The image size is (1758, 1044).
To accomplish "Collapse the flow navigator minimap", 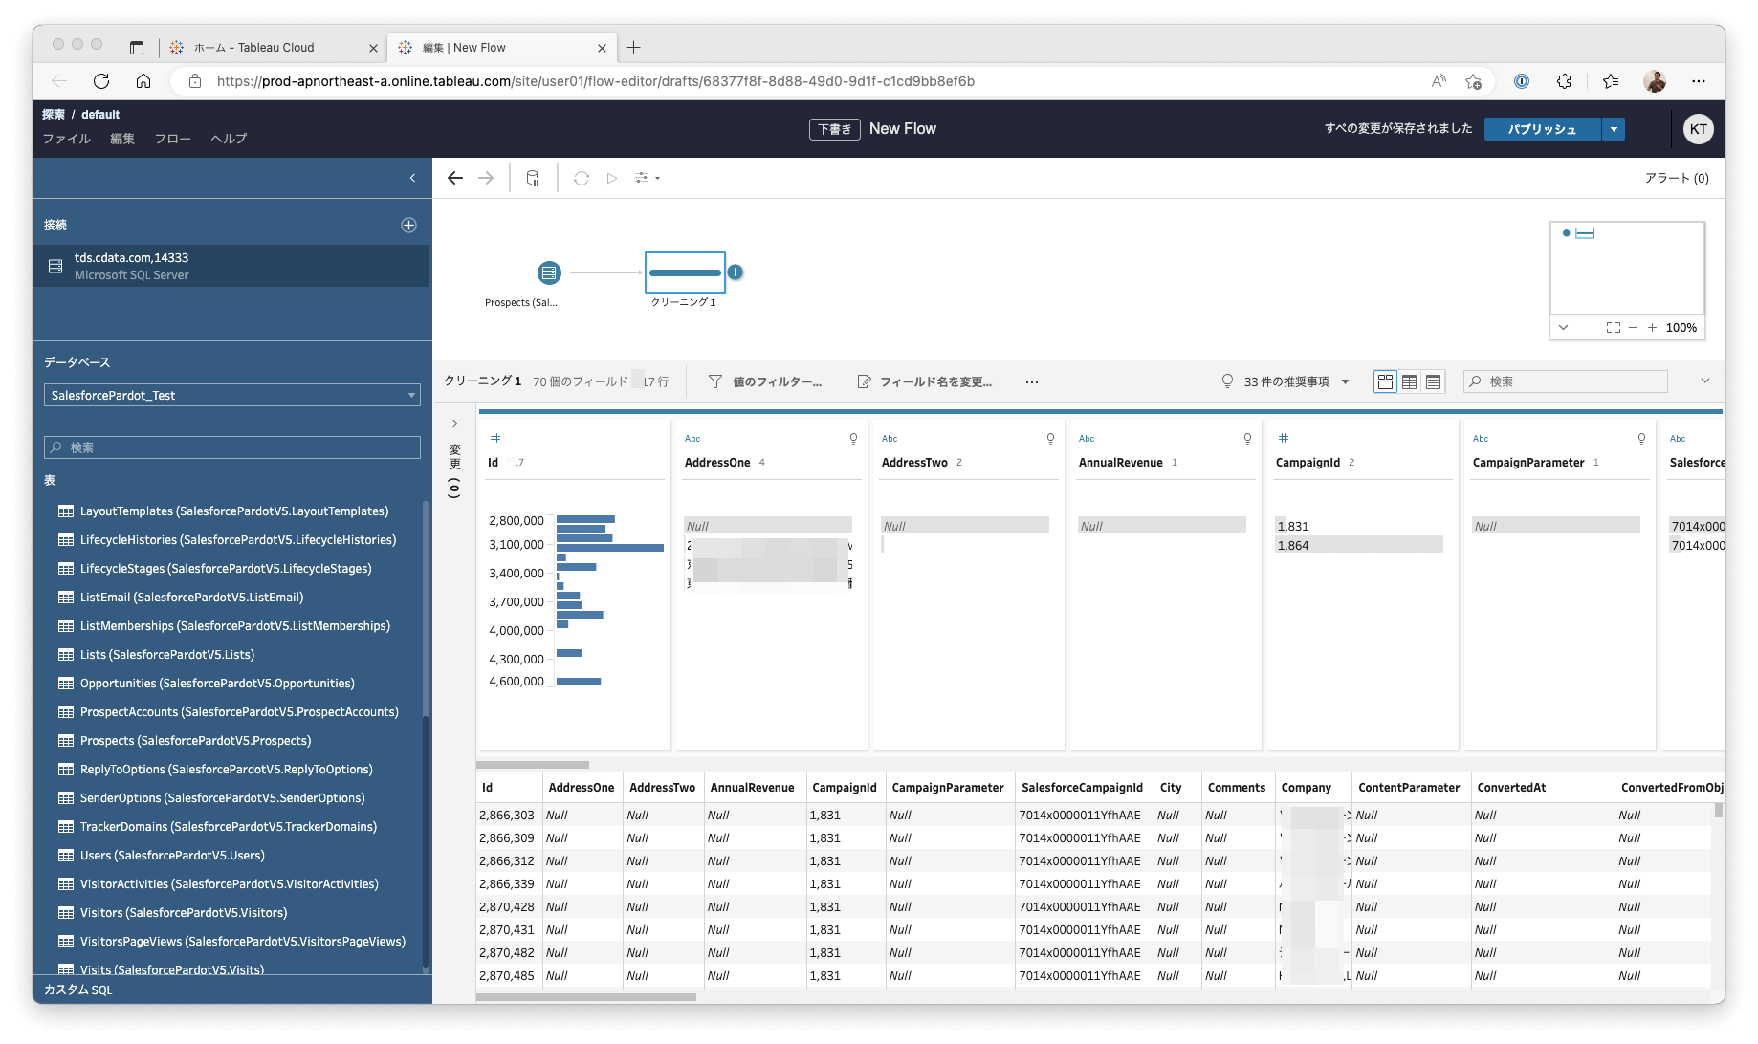I will (x=1563, y=327).
